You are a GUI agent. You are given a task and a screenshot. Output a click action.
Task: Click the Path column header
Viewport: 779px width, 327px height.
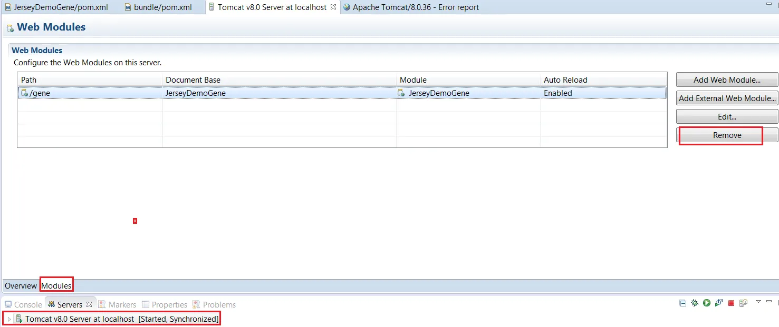[90, 80]
